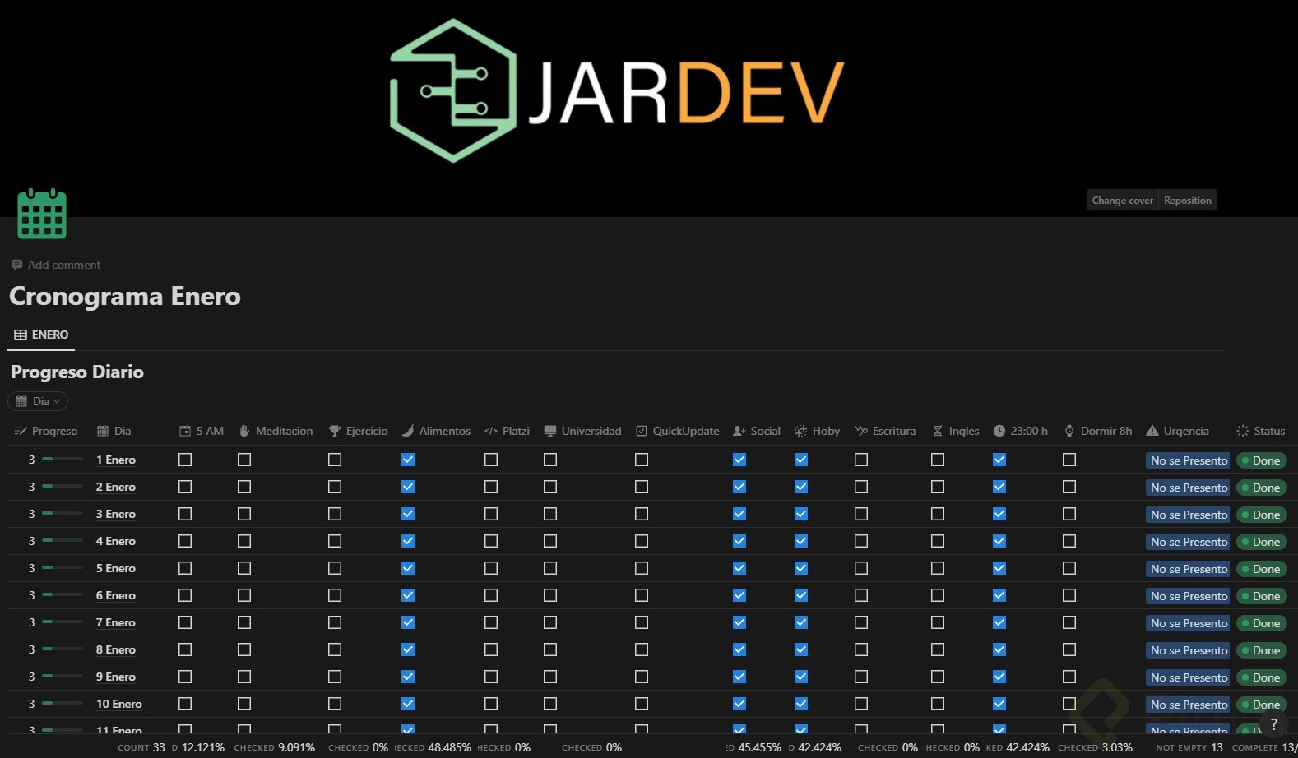
Task: Click the Escritura column icon
Action: click(861, 431)
